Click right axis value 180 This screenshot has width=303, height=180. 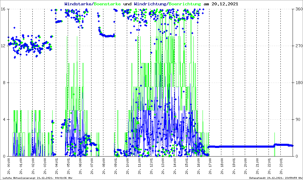(x=299, y=83)
